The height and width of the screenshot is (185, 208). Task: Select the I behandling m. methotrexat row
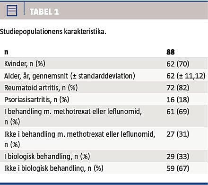coord(104,116)
